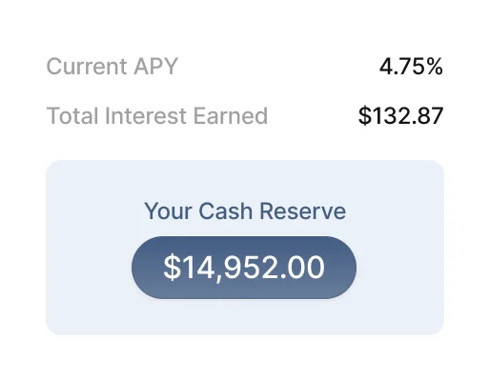Click the dollar sign inside the blue pill

pyautogui.click(x=172, y=268)
